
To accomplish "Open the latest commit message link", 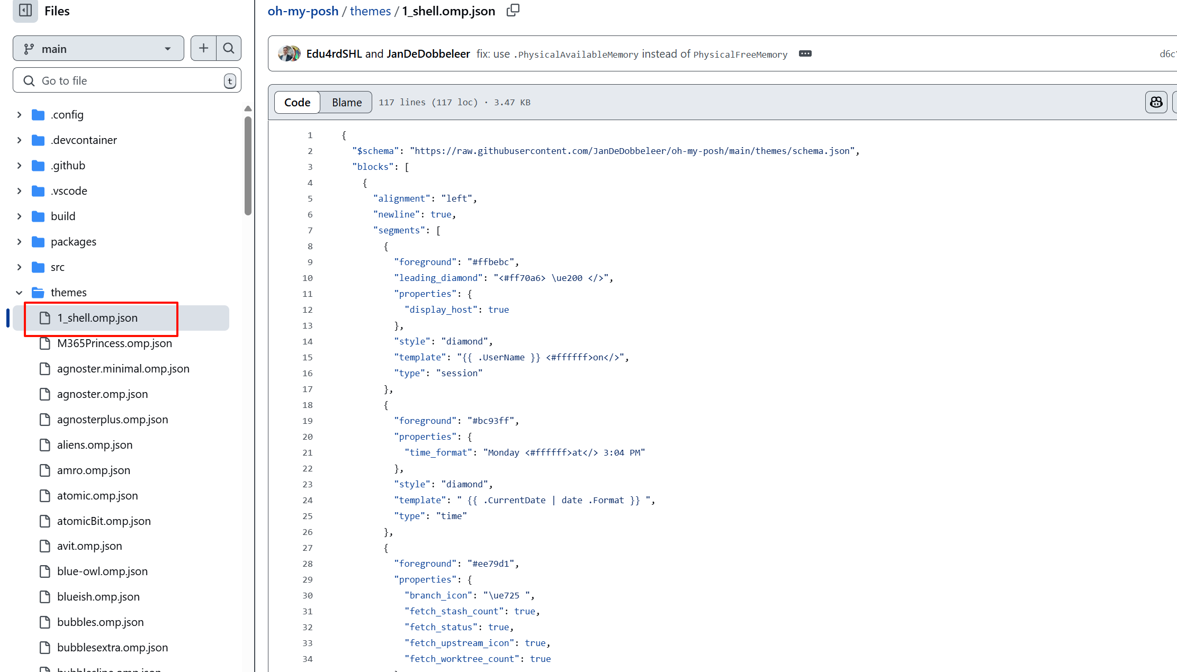I will coord(632,54).
